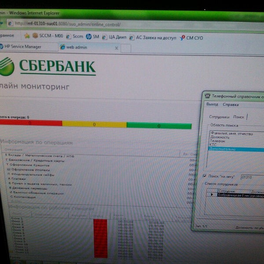Toggle the Поиск "на лету" checkbox
Image resolution: width=264 pixels, height=264 pixels.
click(x=205, y=176)
